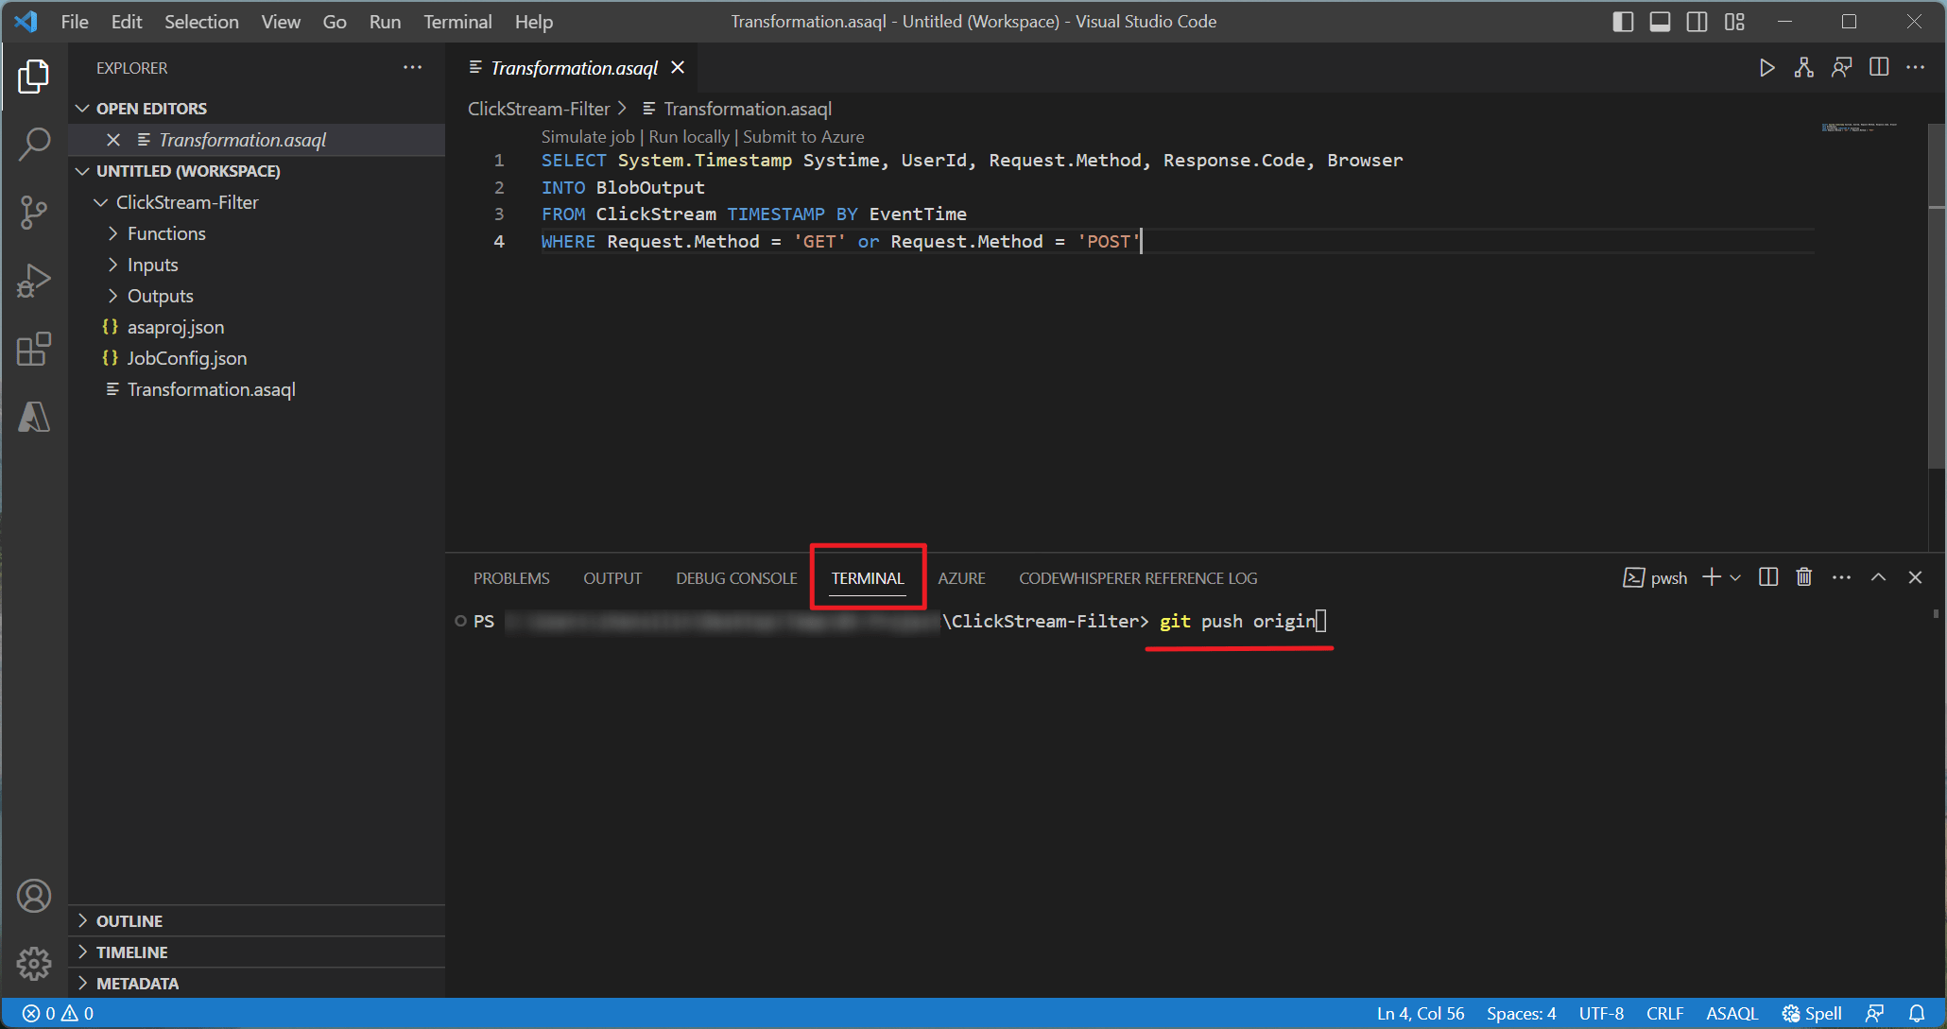Open the Terminal menu

457,22
